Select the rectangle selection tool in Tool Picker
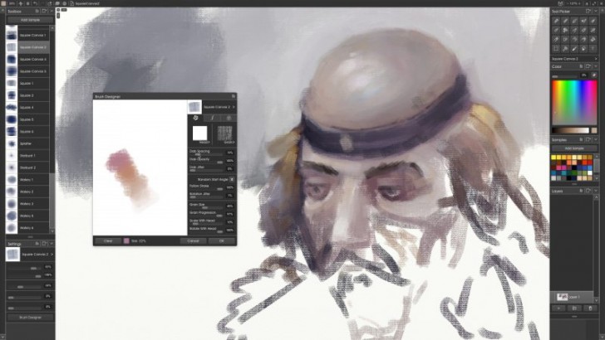 556,49
